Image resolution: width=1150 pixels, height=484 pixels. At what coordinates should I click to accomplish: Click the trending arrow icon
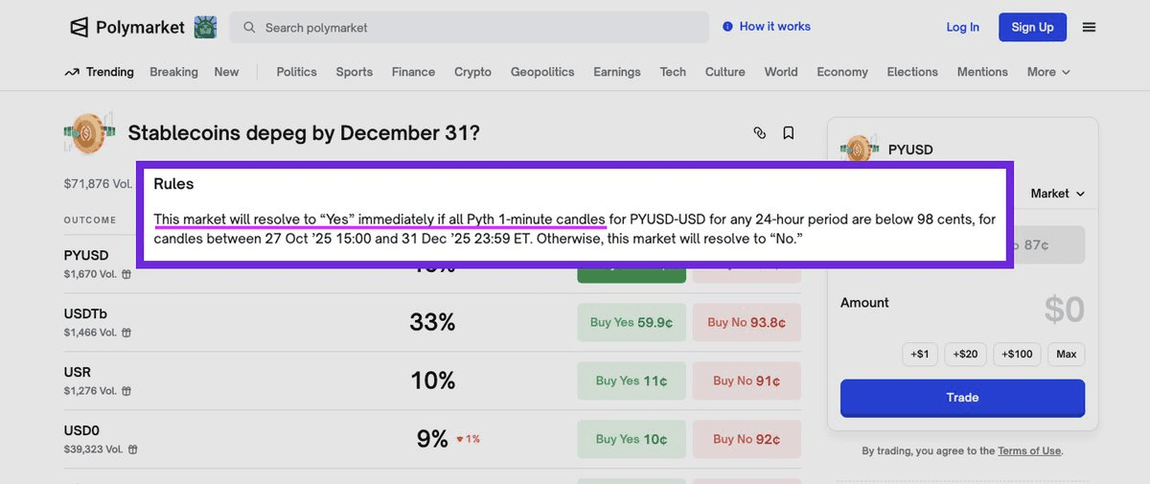pos(72,72)
